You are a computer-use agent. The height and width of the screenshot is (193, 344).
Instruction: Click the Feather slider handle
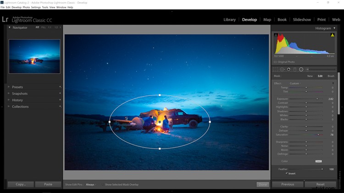[322, 169]
